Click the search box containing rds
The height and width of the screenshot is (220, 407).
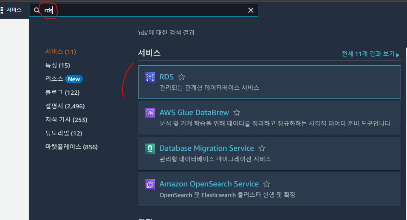pyautogui.click(x=144, y=10)
